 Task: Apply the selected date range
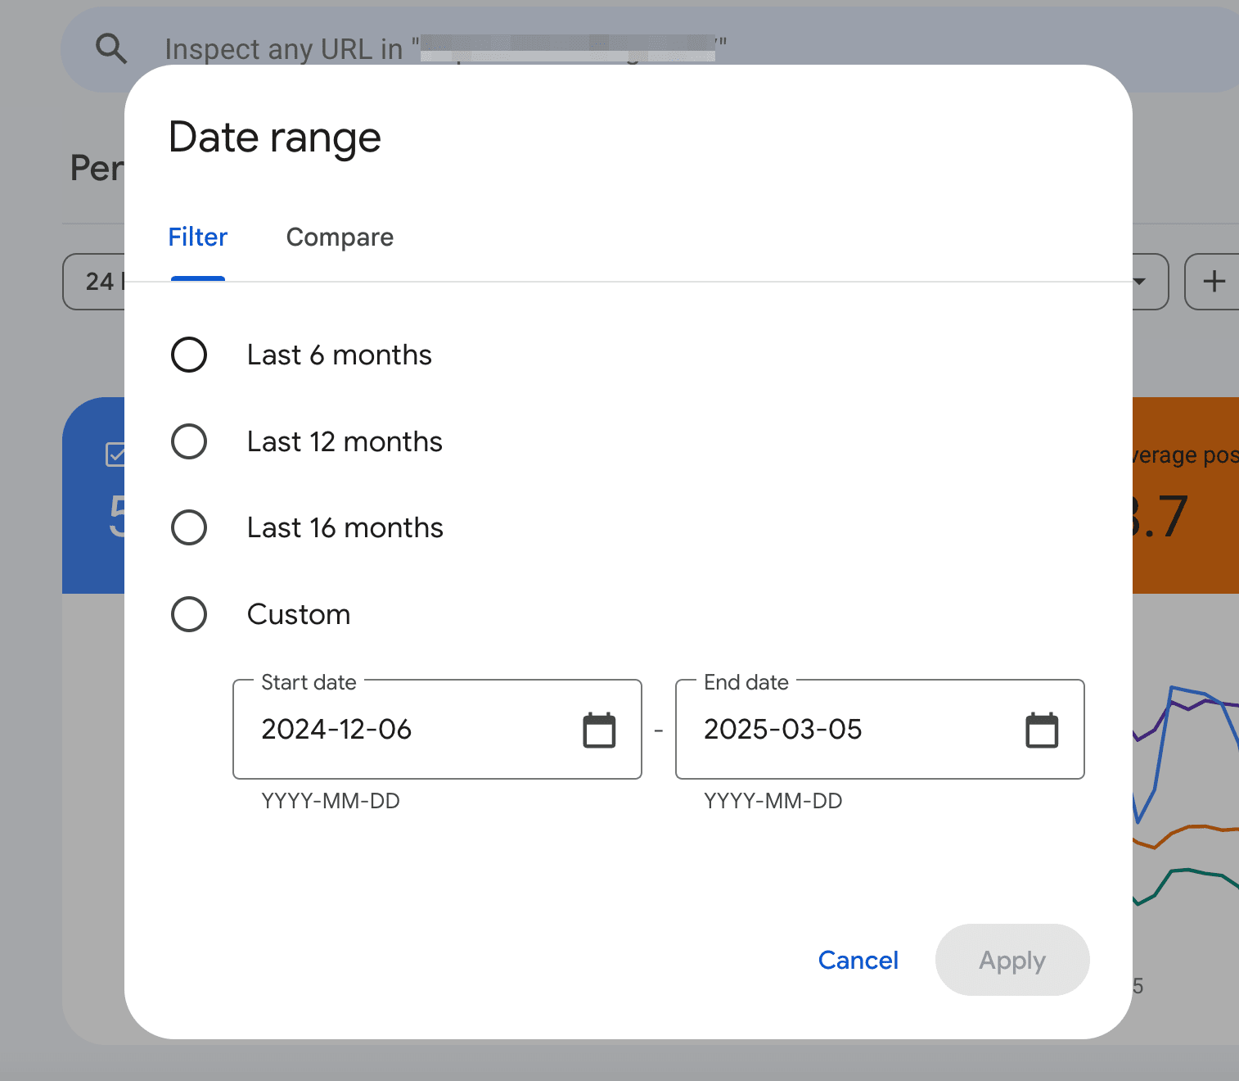pos(1012,960)
